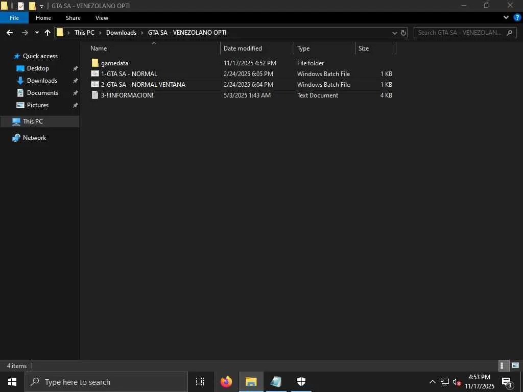Click the search magnifier icon
The width and height of the screenshot is (523, 392).
coord(509,33)
